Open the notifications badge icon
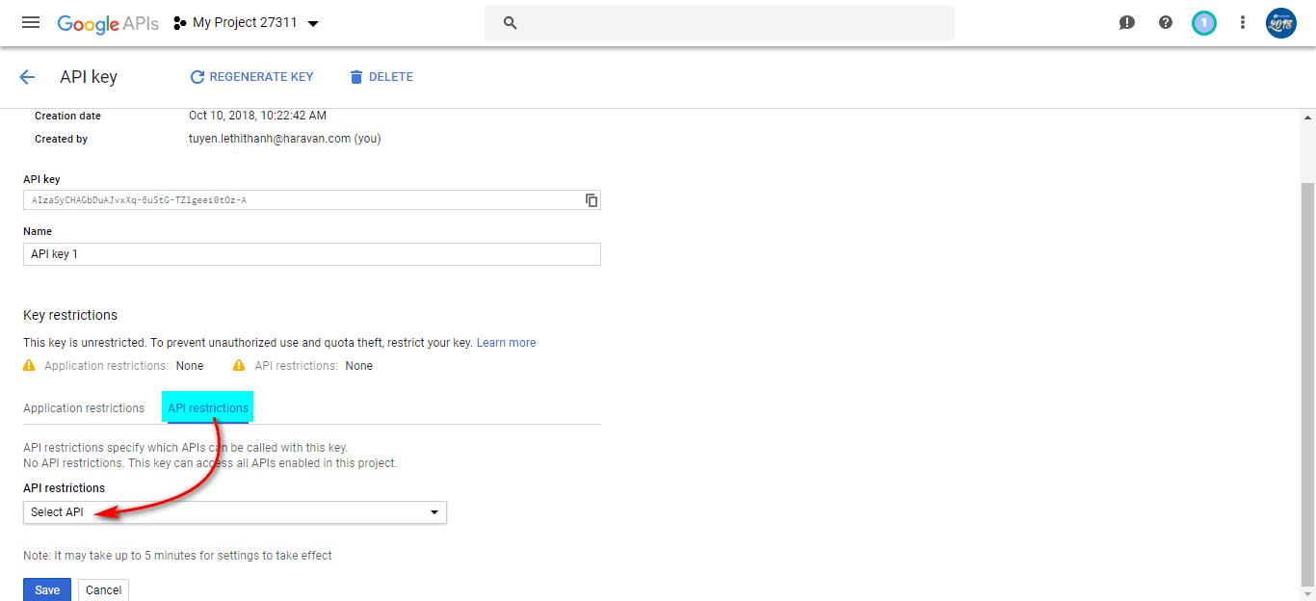 click(x=1204, y=22)
